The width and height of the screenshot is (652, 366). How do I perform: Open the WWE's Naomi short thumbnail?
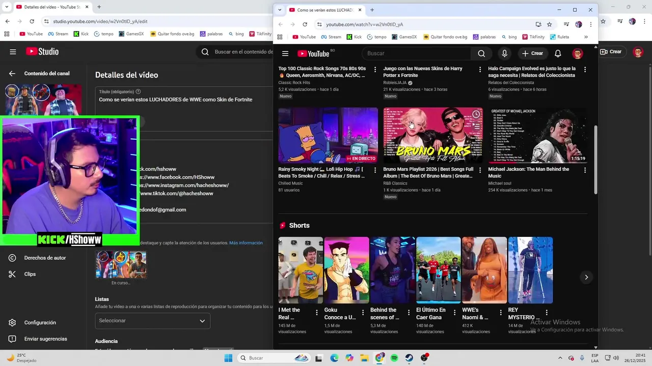484,270
